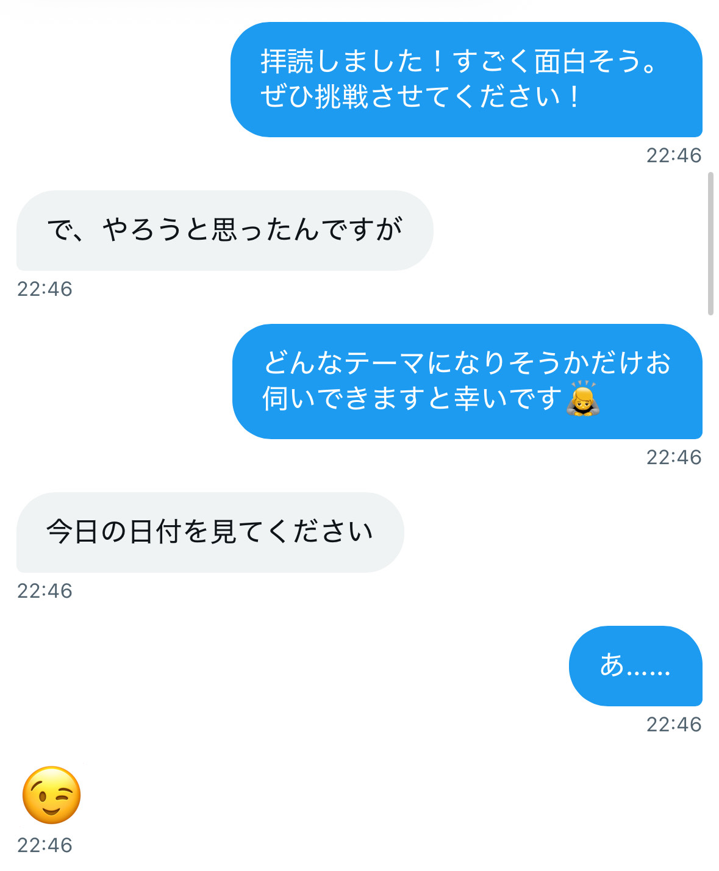Click the timestamp under the 拝読しました message
The width and height of the screenshot is (719, 871).
673,156
